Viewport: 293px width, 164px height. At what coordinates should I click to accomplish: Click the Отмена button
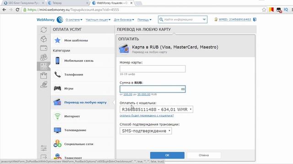(x=204, y=155)
